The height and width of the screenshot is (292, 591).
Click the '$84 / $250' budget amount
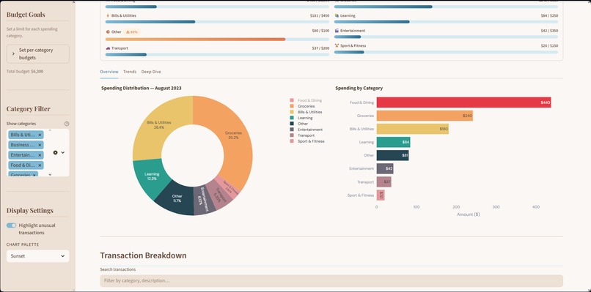coord(548,16)
